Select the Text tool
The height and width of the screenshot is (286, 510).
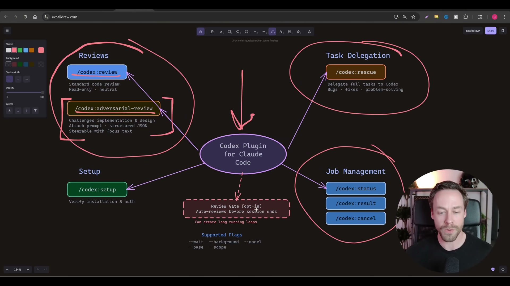point(281,32)
